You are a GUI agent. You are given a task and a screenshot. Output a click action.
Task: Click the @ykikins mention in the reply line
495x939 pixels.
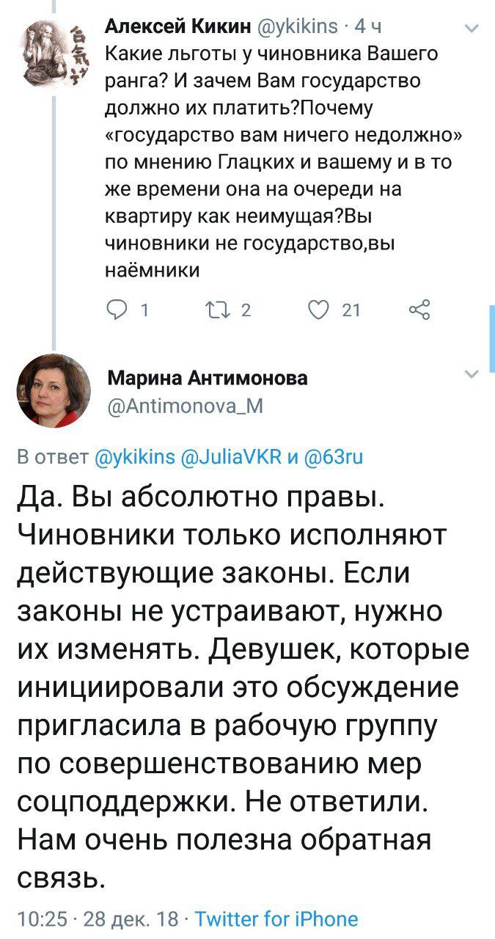click(136, 457)
